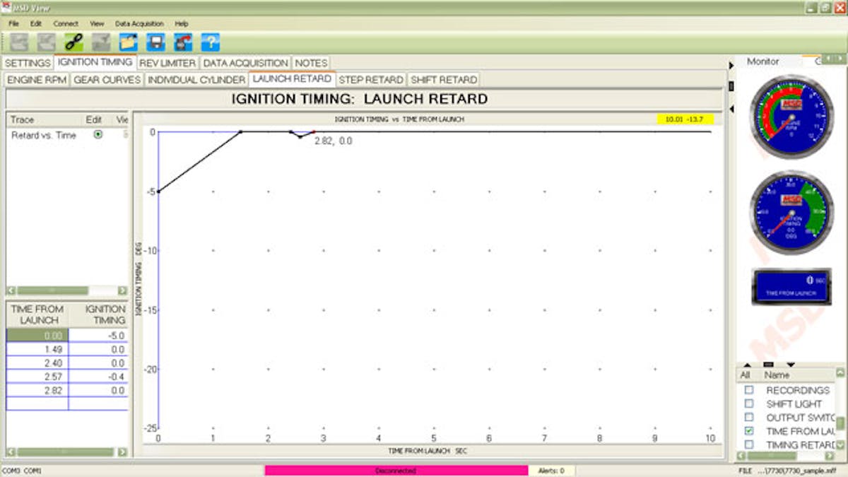Click the Open File folder icon
Screen dimensions: 848x477
[x=128, y=42]
